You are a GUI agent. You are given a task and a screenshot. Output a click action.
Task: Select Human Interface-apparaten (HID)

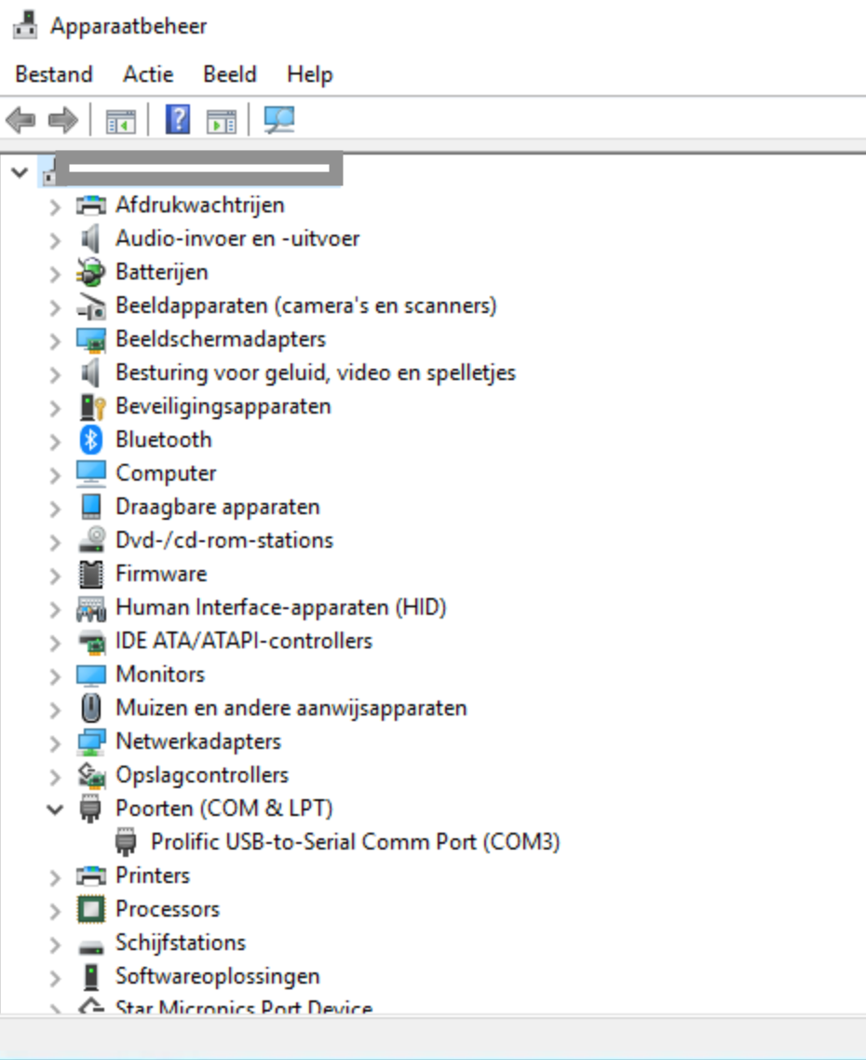click(x=281, y=607)
